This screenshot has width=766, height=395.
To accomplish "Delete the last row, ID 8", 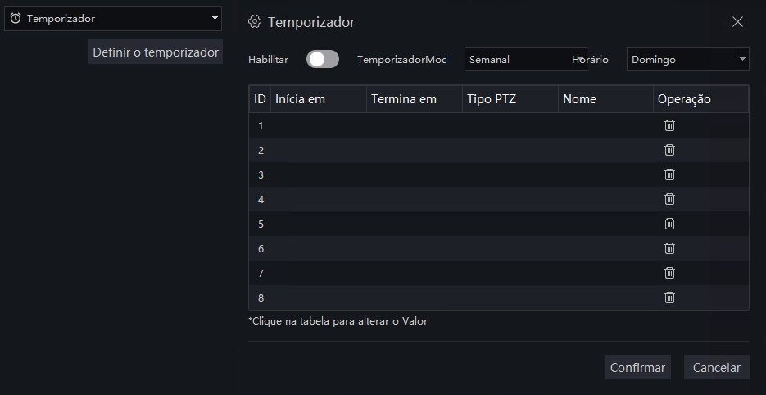I will [669, 297].
